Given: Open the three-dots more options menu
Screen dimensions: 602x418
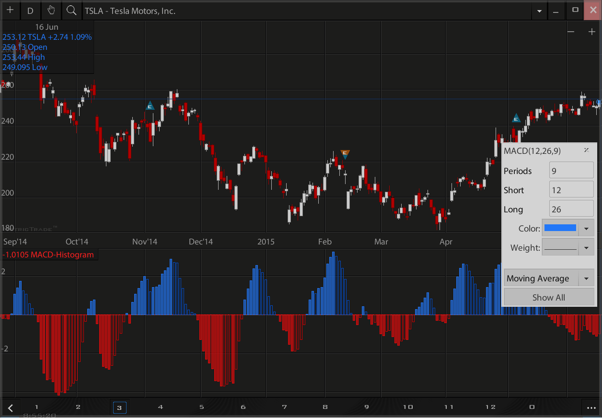Looking at the screenshot, I should [x=590, y=408].
